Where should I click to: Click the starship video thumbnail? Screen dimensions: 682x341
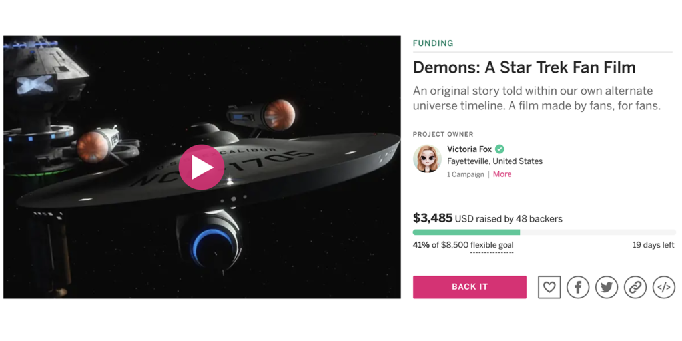tap(202, 167)
